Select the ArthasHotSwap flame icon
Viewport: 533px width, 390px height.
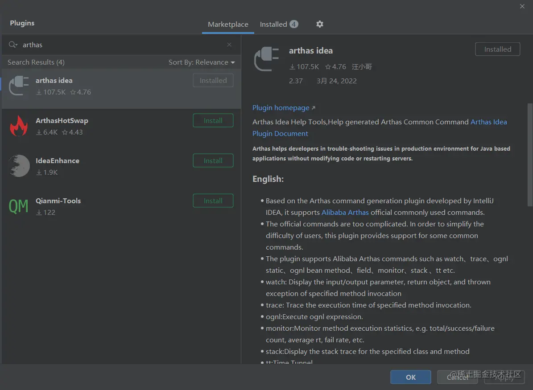pyautogui.click(x=19, y=126)
